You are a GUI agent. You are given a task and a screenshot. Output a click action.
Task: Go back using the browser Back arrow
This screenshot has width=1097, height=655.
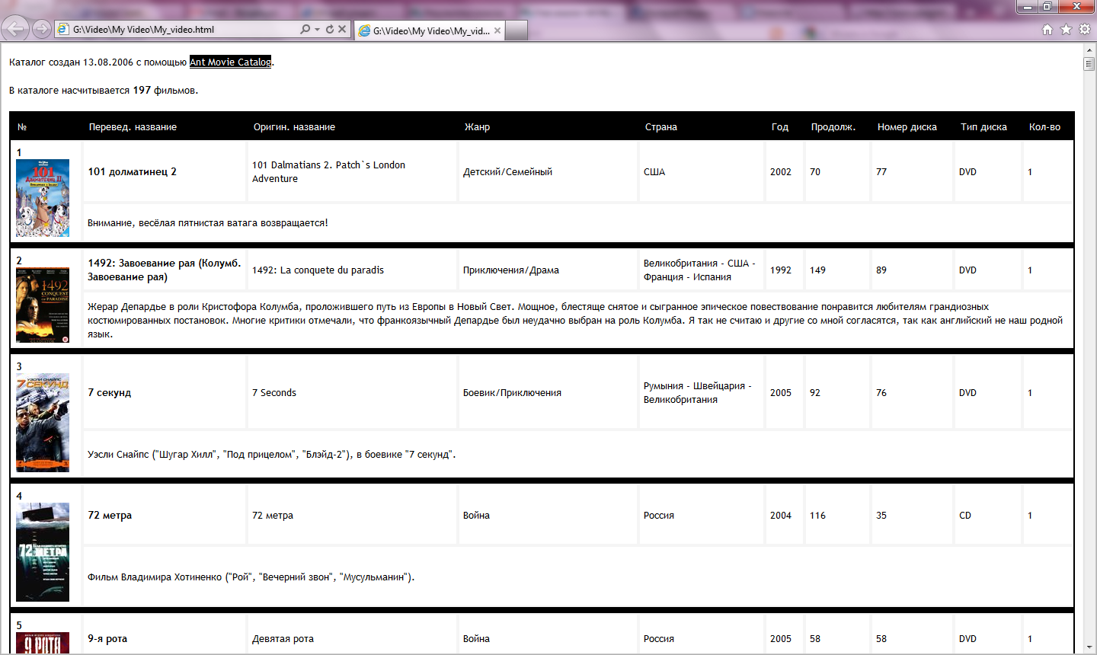[14, 29]
